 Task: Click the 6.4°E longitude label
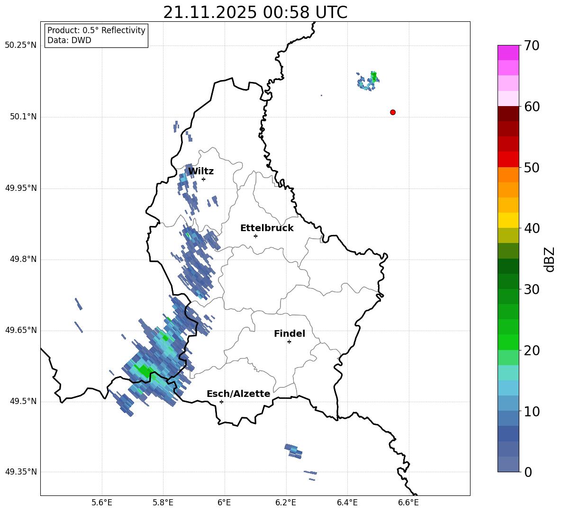coord(347,503)
